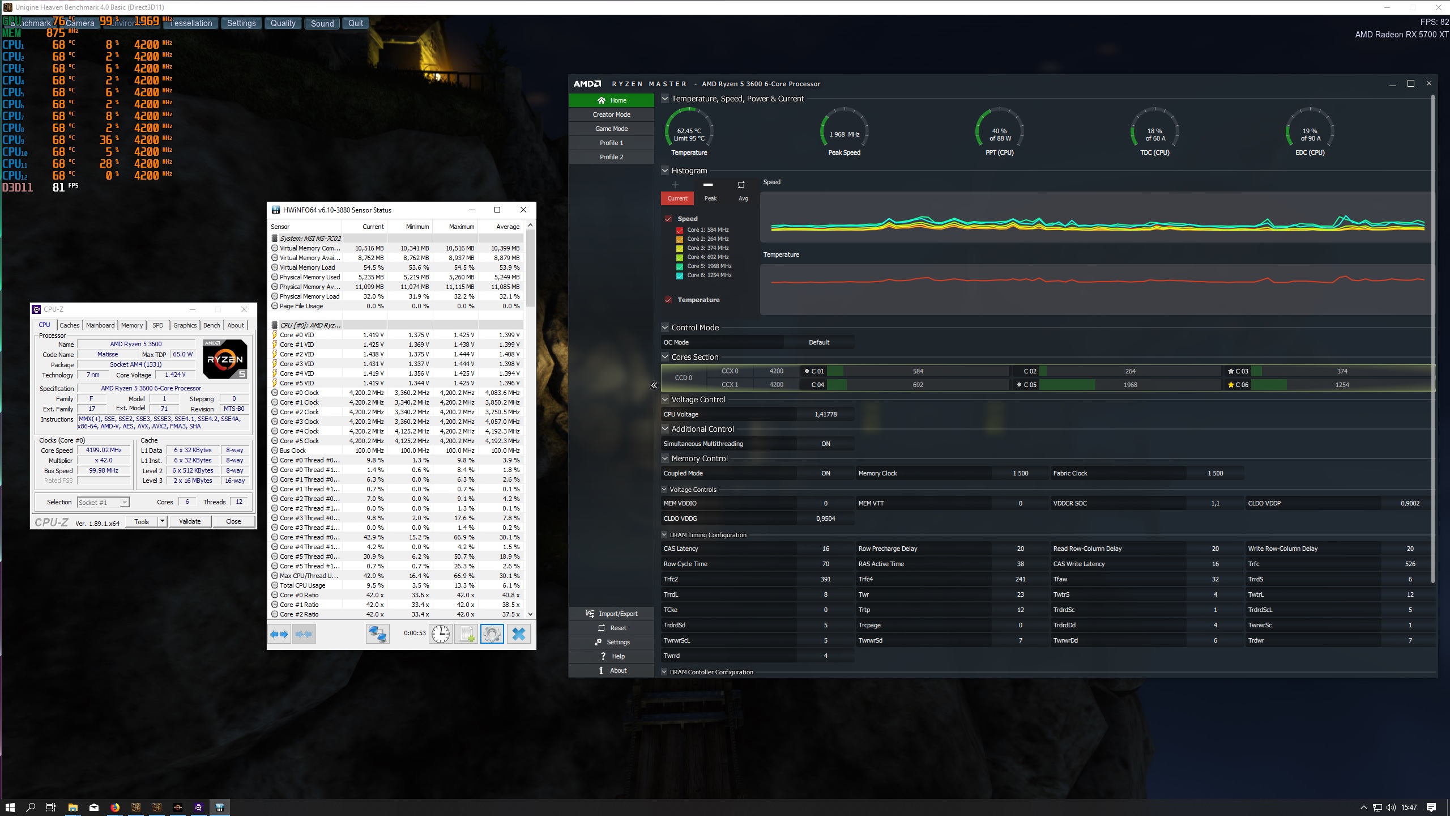Open Mail app from taskbar
The width and height of the screenshot is (1450, 816).
pos(94,807)
